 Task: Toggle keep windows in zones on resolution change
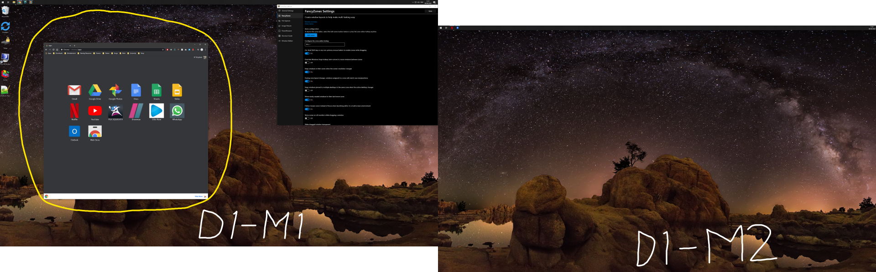click(x=307, y=72)
